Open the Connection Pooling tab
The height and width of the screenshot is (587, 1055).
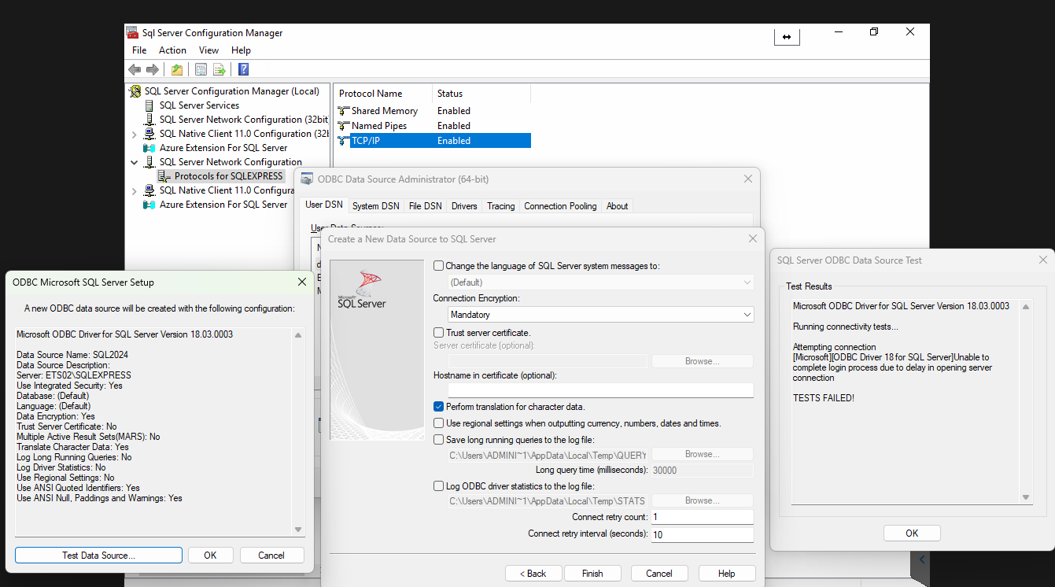pyautogui.click(x=560, y=206)
